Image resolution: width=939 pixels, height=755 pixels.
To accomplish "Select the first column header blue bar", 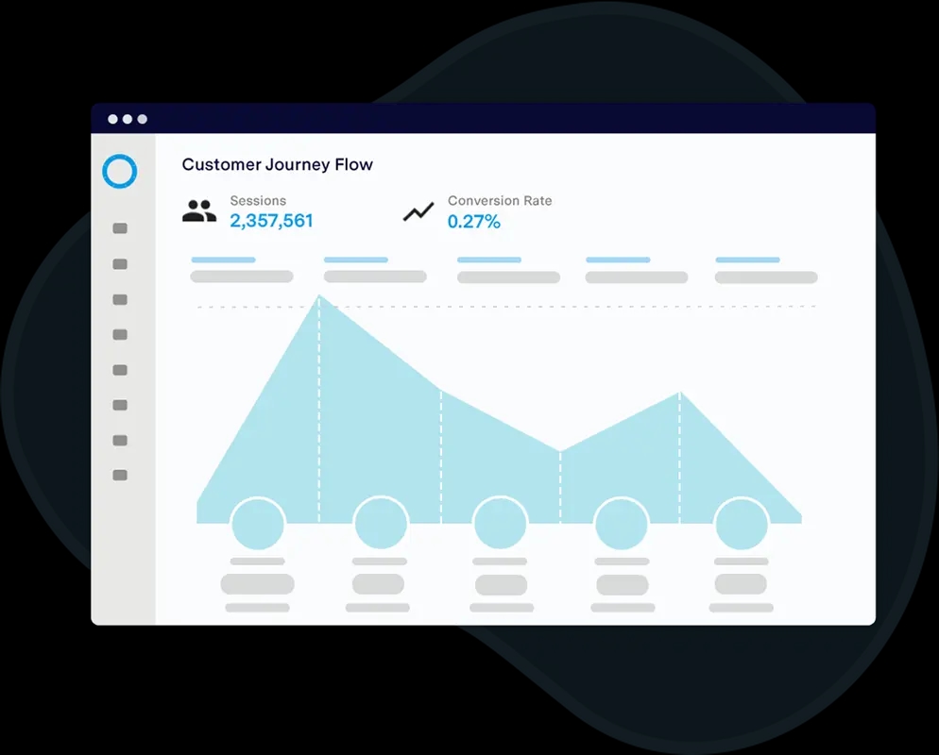I will click(223, 260).
